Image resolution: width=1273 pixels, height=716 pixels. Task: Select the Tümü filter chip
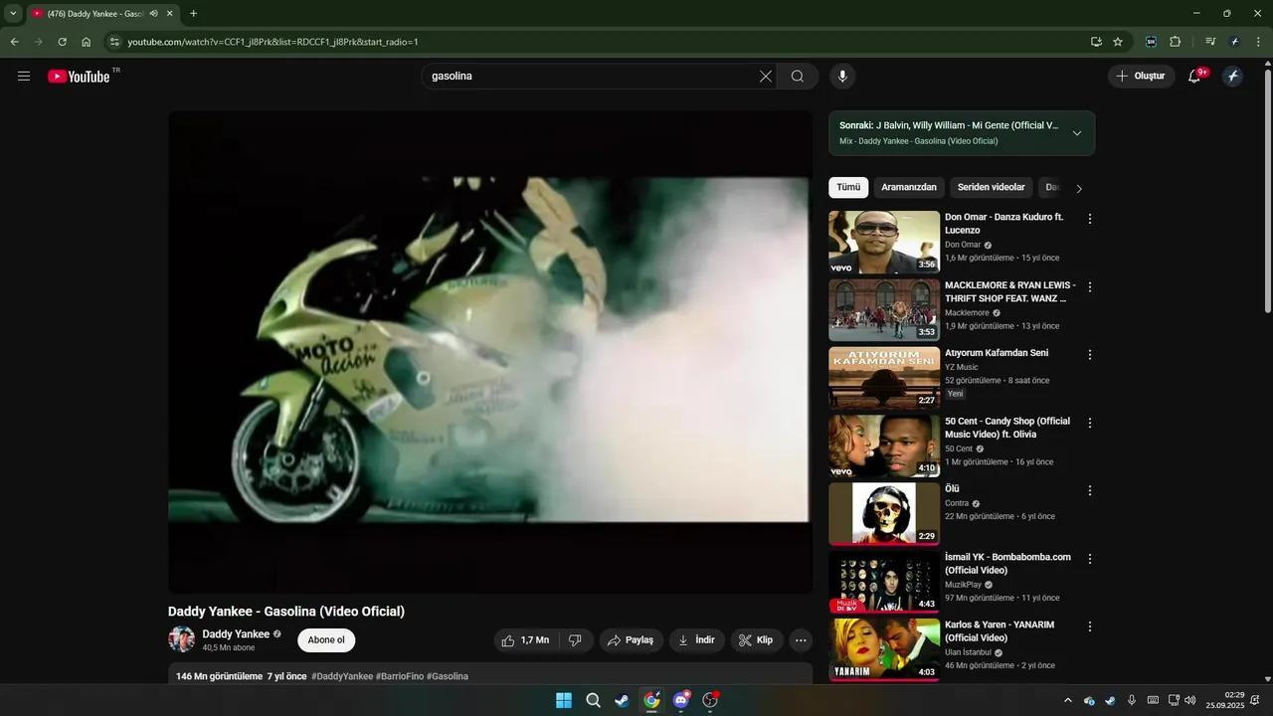tap(848, 187)
